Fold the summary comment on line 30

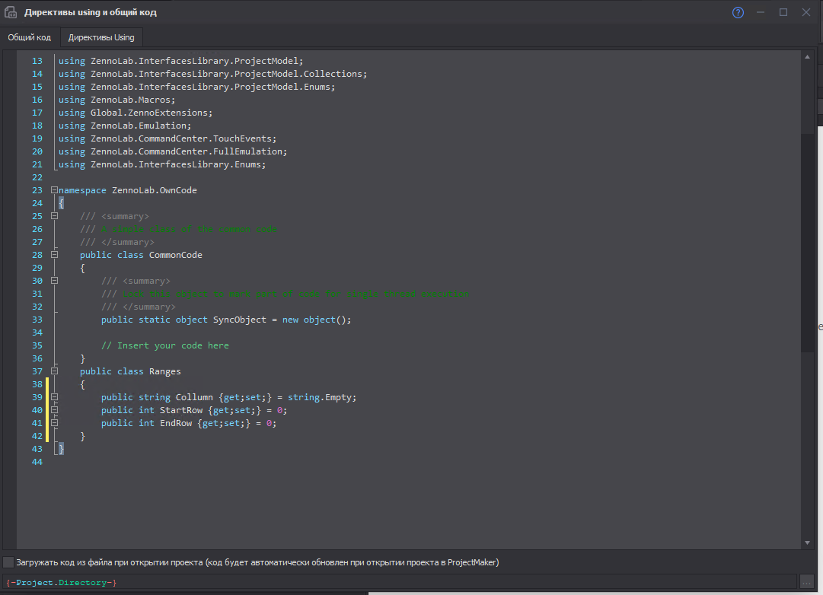(54, 281)
